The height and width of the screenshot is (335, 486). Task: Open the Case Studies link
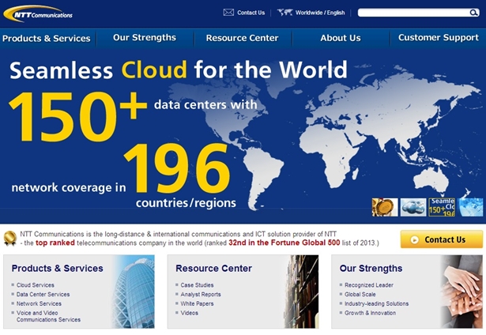coord(197,284)
